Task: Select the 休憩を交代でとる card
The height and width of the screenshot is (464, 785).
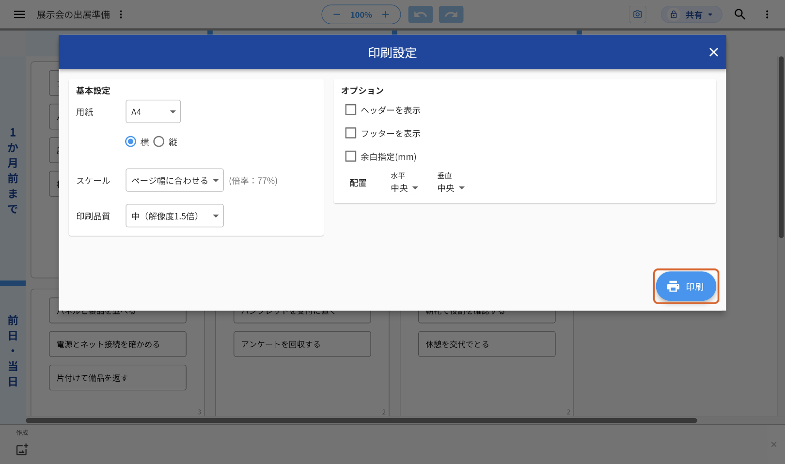Action: [x=487, y=344]
